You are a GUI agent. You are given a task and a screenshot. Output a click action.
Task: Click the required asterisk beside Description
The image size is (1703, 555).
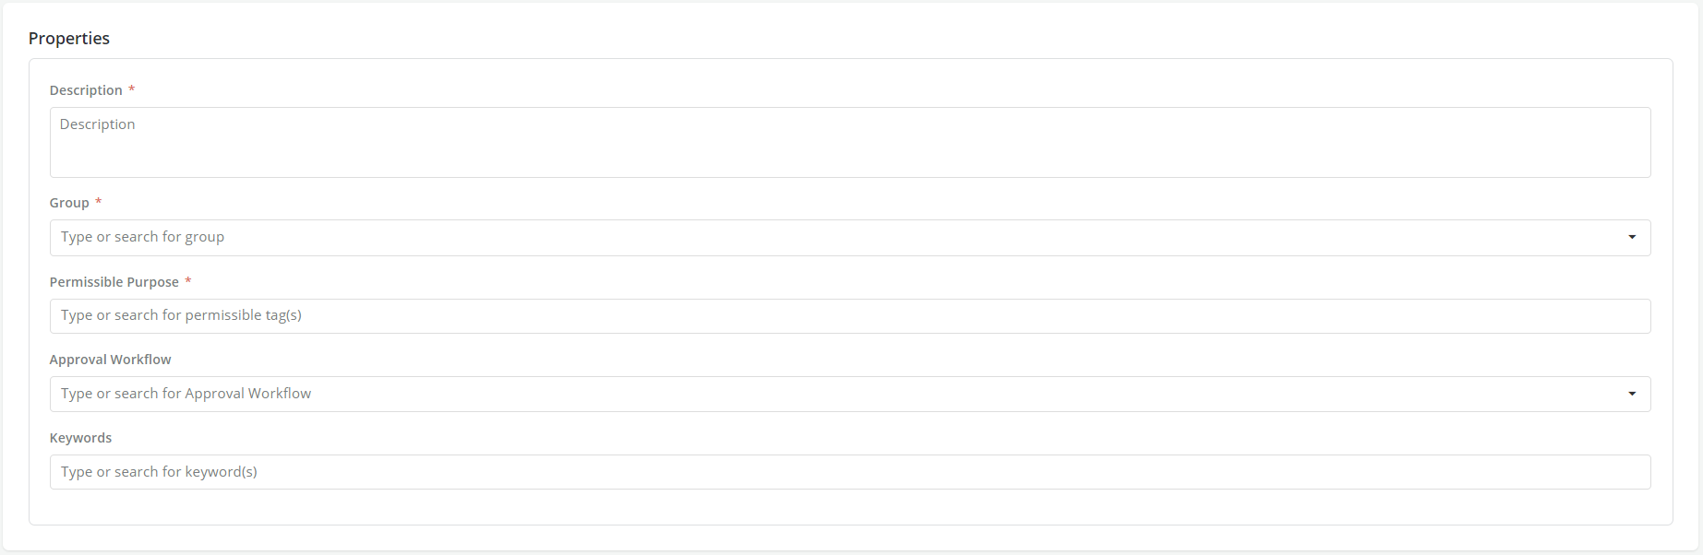131,89
